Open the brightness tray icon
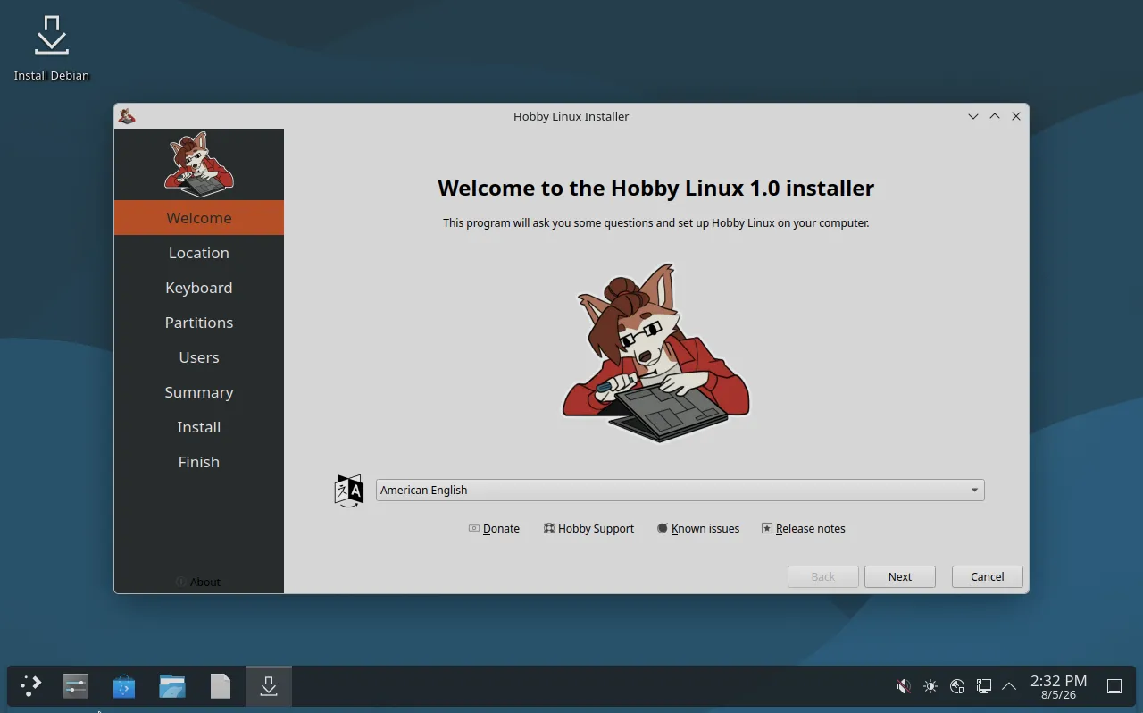Image resolution: width=1143 pixels, height=713 pixels. [930, 686]
